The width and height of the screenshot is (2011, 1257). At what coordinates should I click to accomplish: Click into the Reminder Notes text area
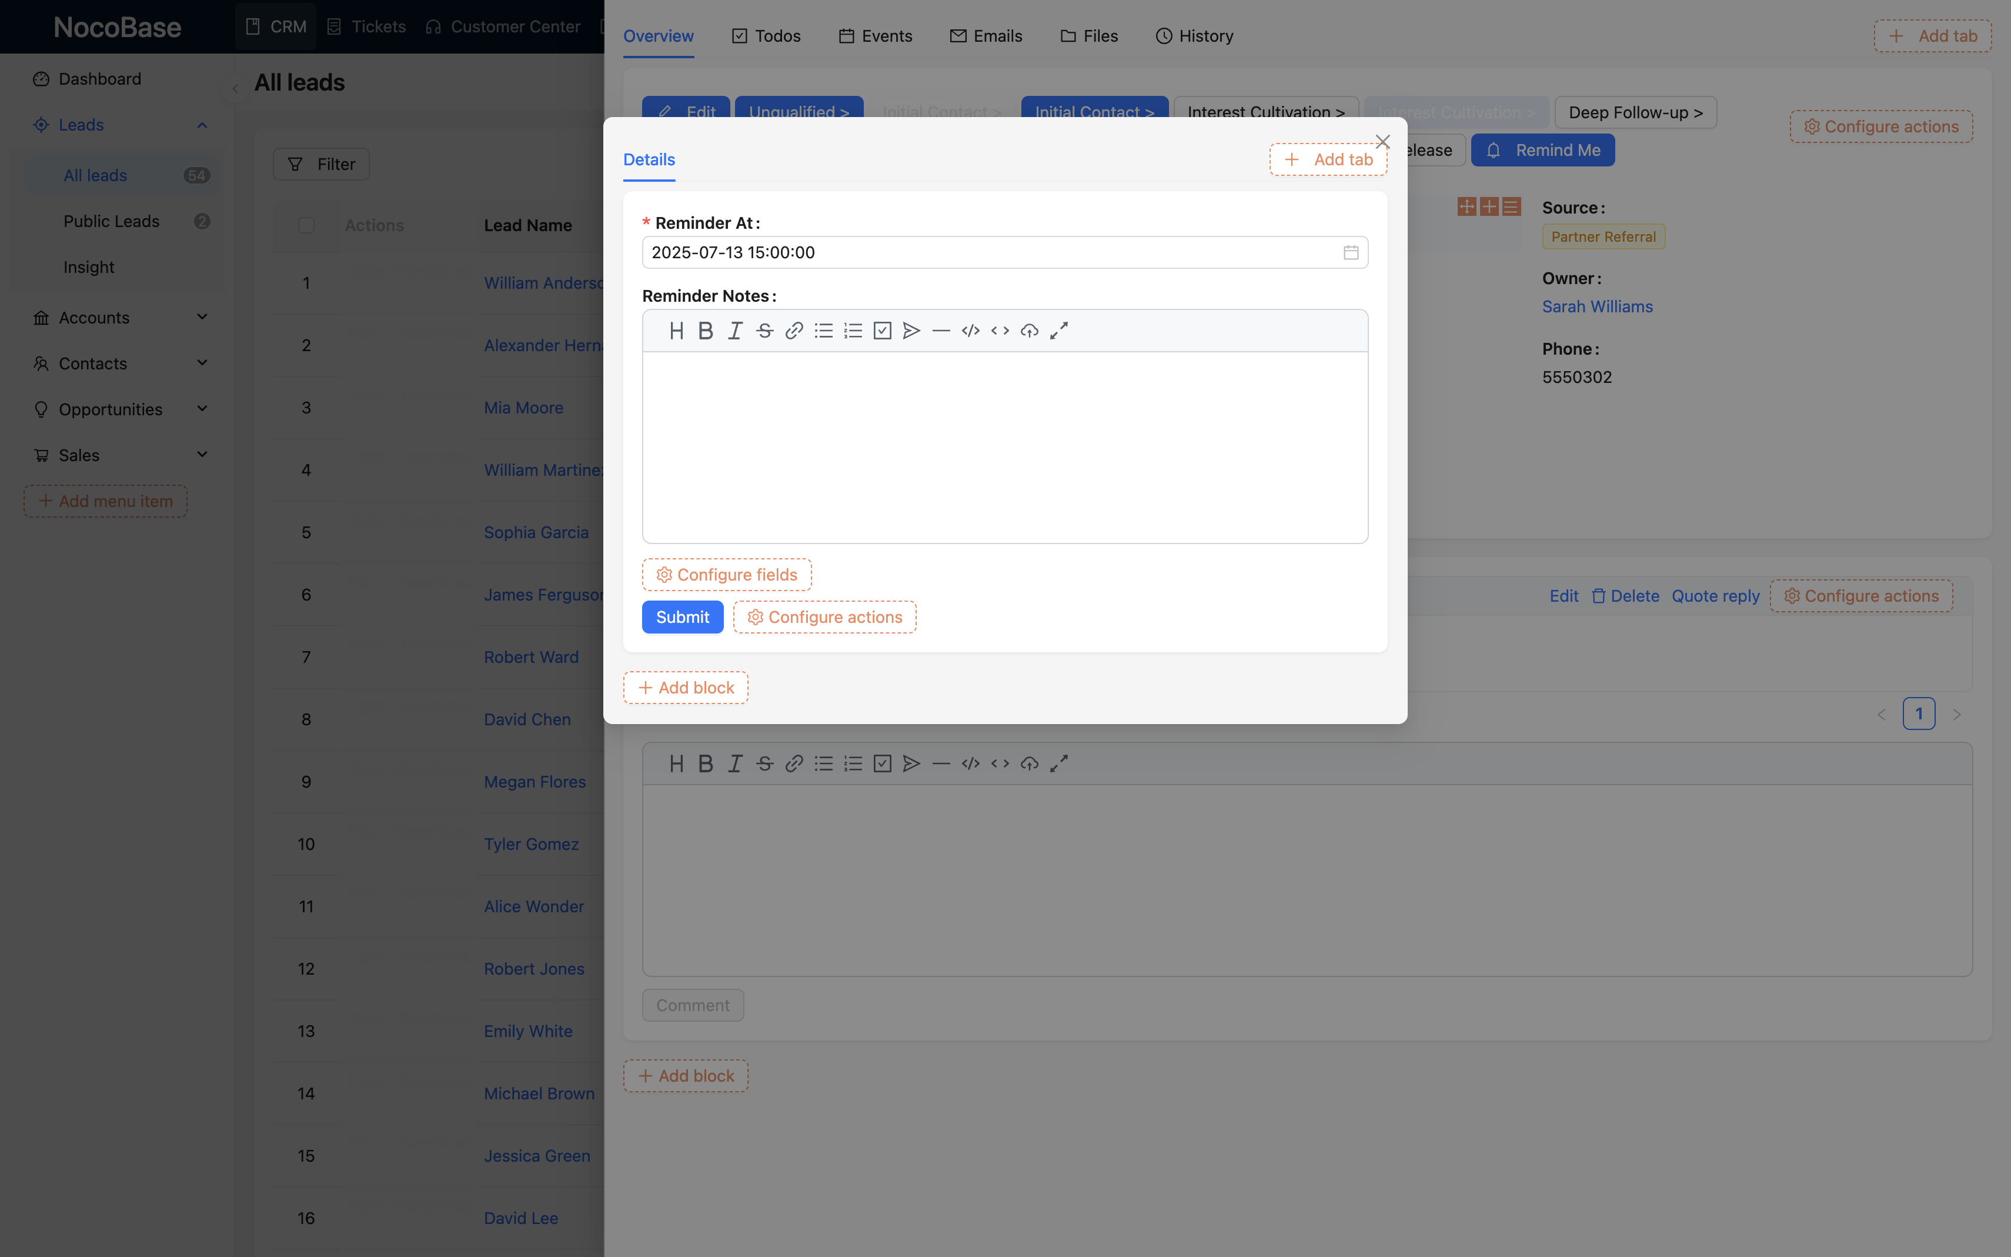pyautogui.click(x=1005, y=447)
